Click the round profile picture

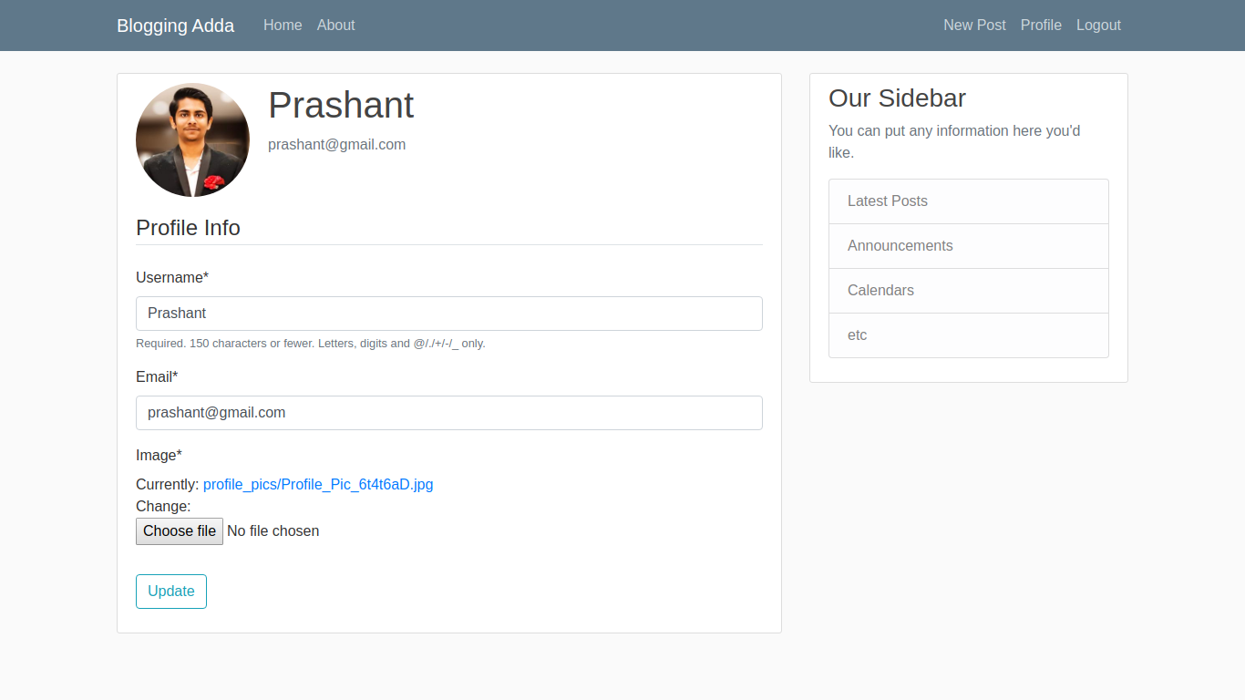pos(192,140)
